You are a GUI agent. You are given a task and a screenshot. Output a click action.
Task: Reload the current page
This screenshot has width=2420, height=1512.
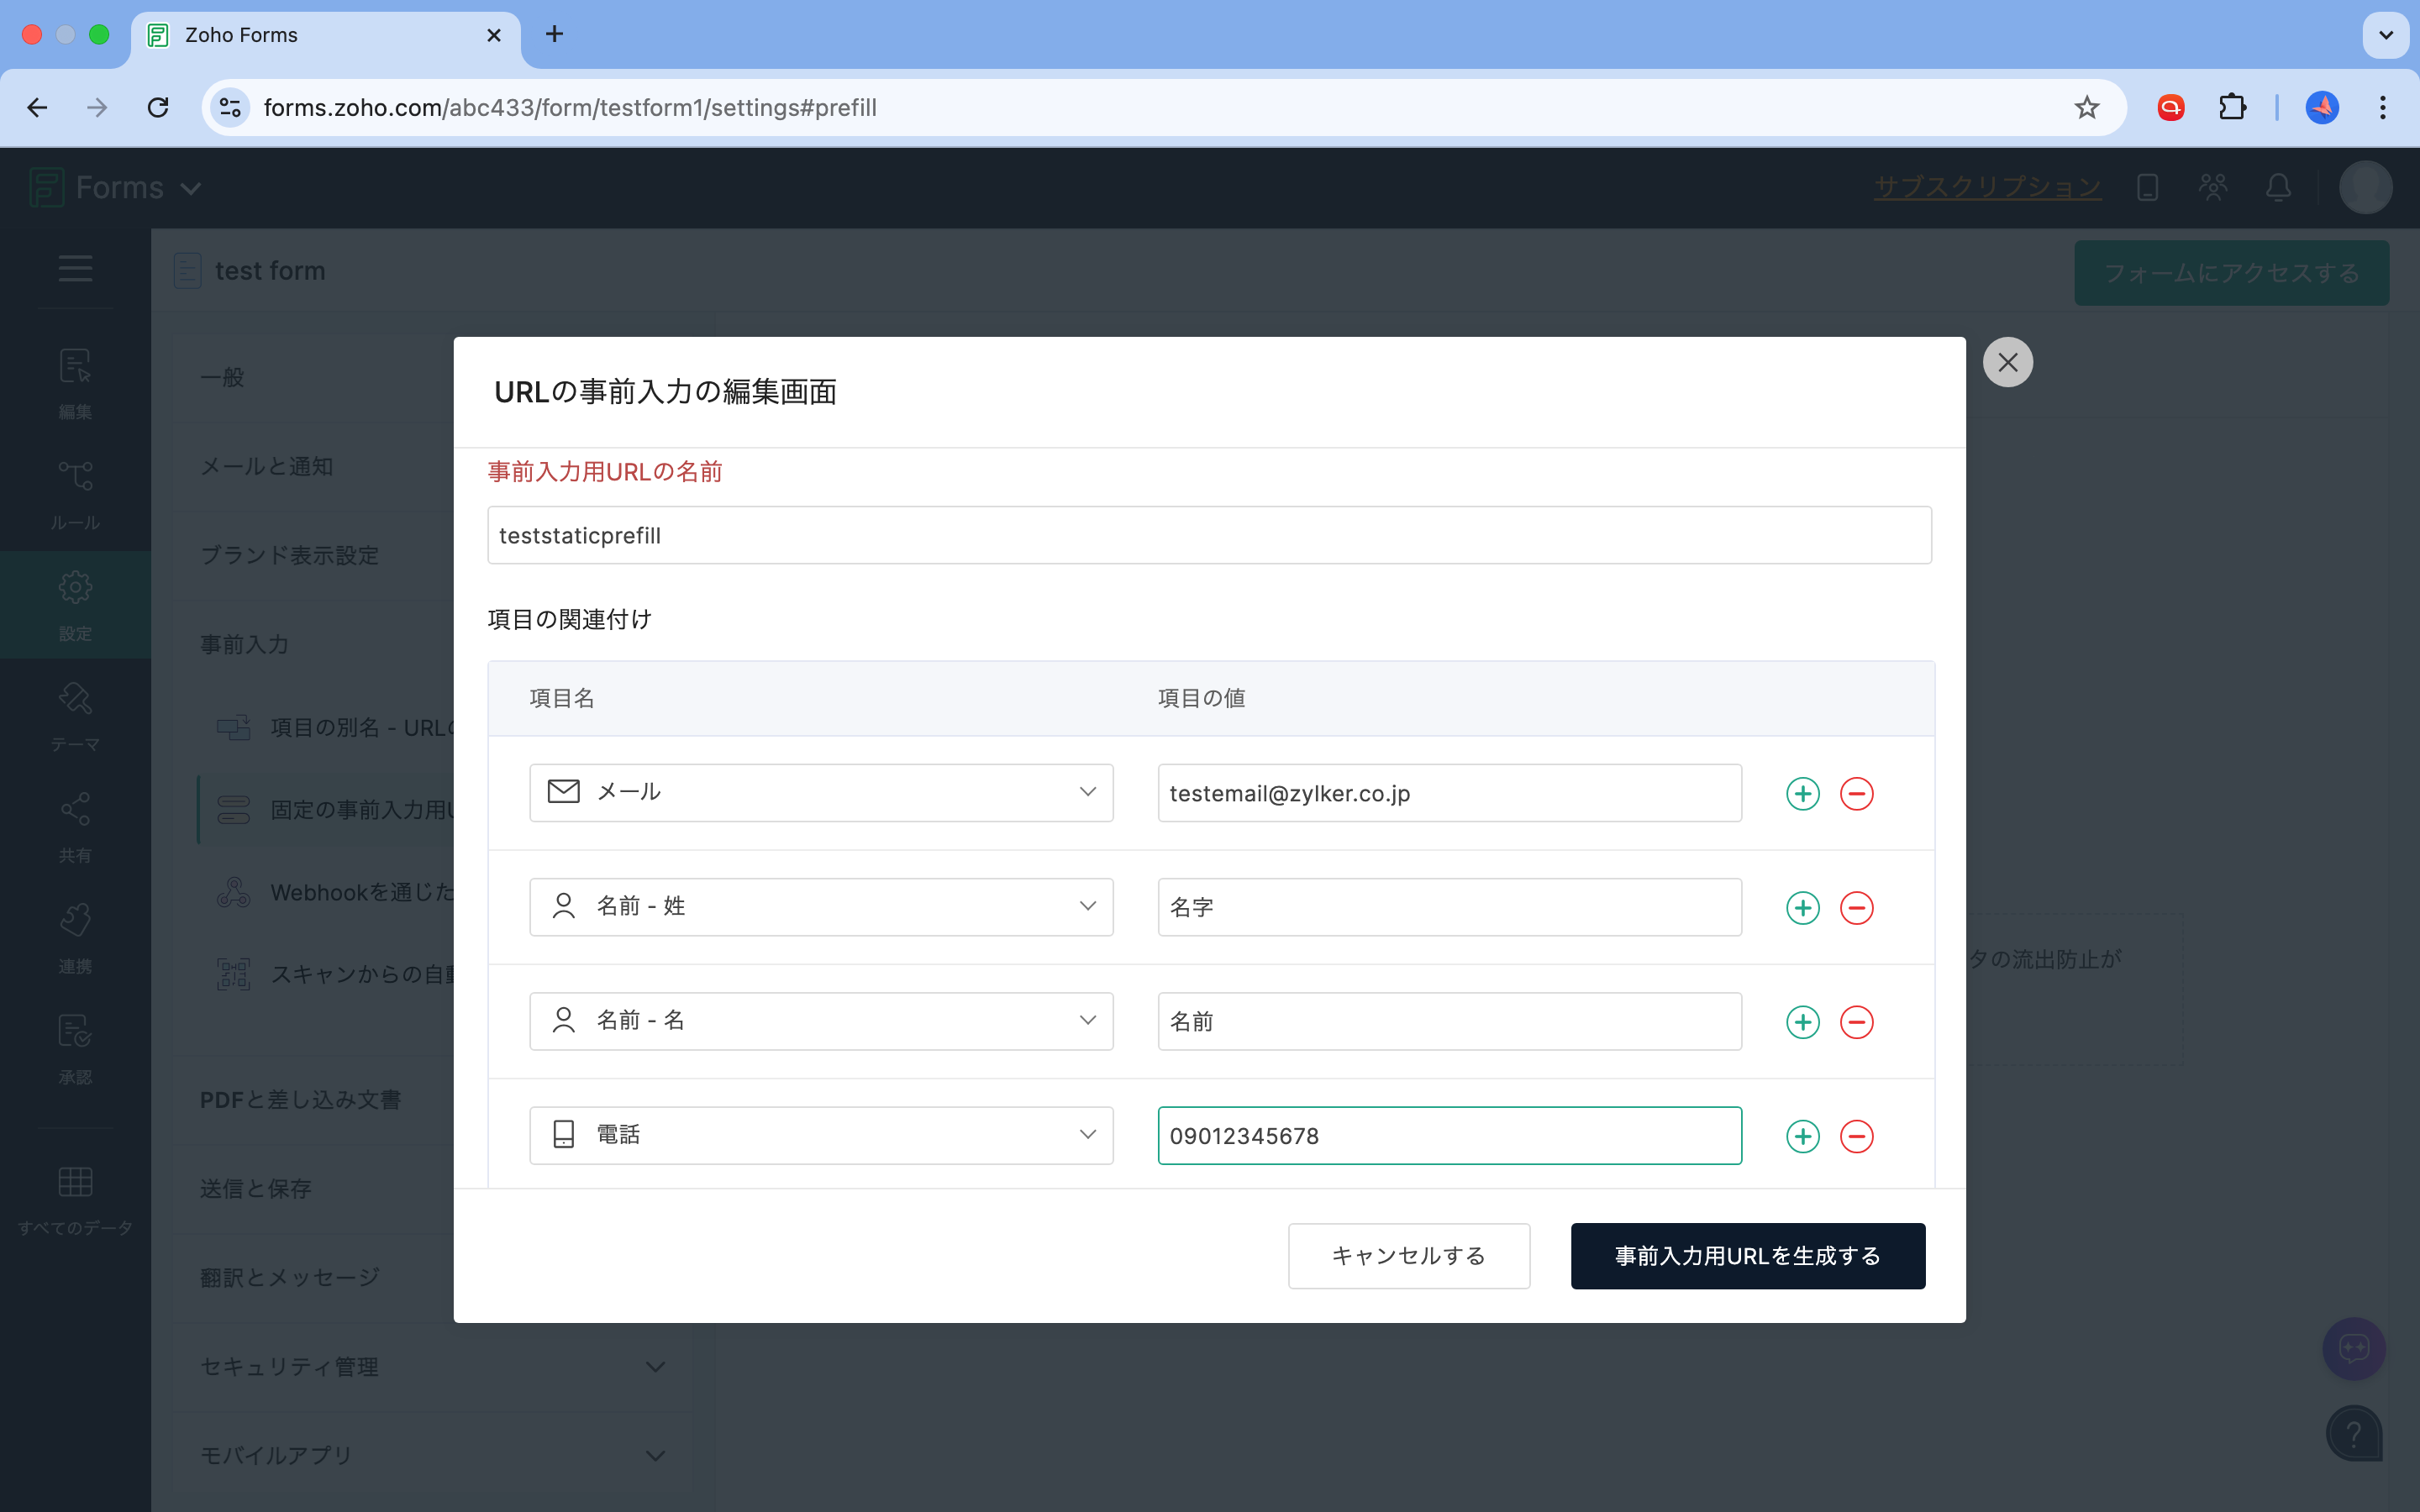pos(158,107)
